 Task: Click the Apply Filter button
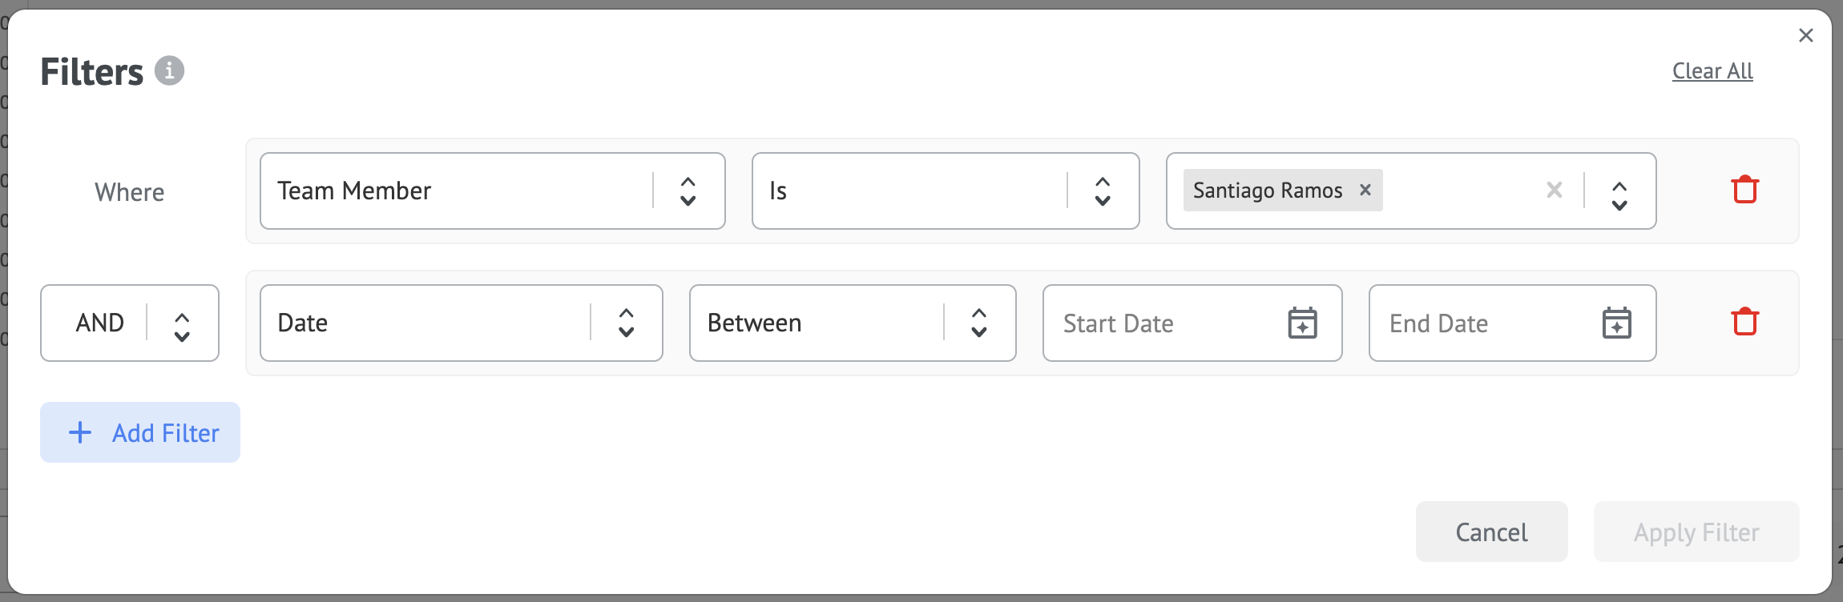pyautogui.click(x=1696, y=532)
